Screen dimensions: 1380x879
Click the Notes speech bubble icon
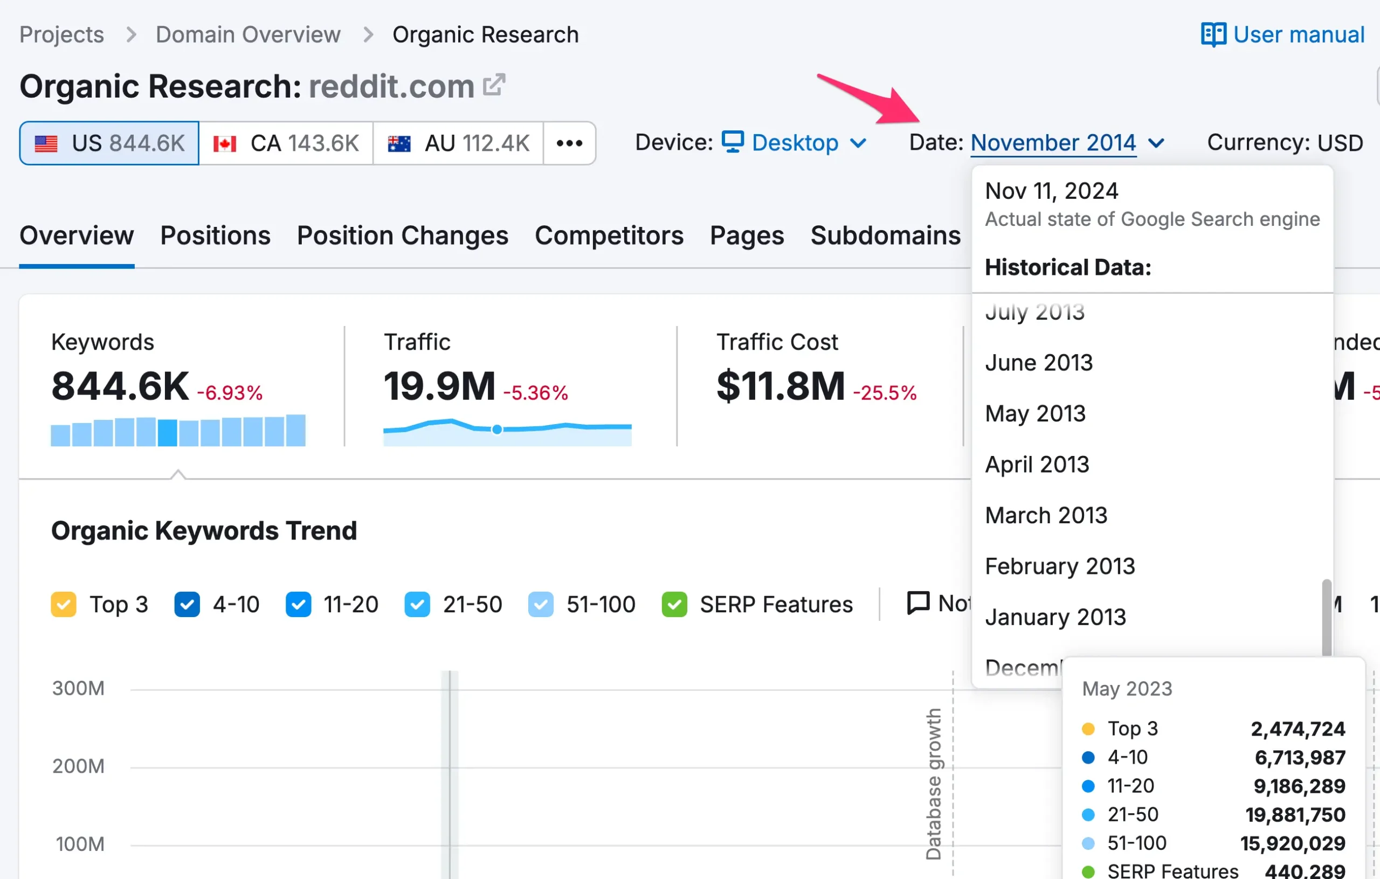point(917,603)
